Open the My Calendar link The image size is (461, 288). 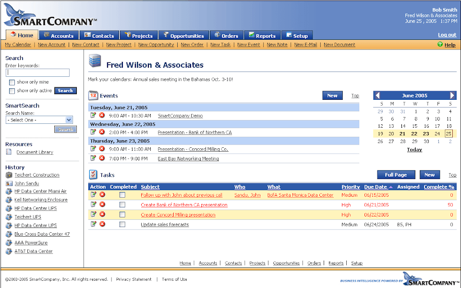(x=18, y=45)
